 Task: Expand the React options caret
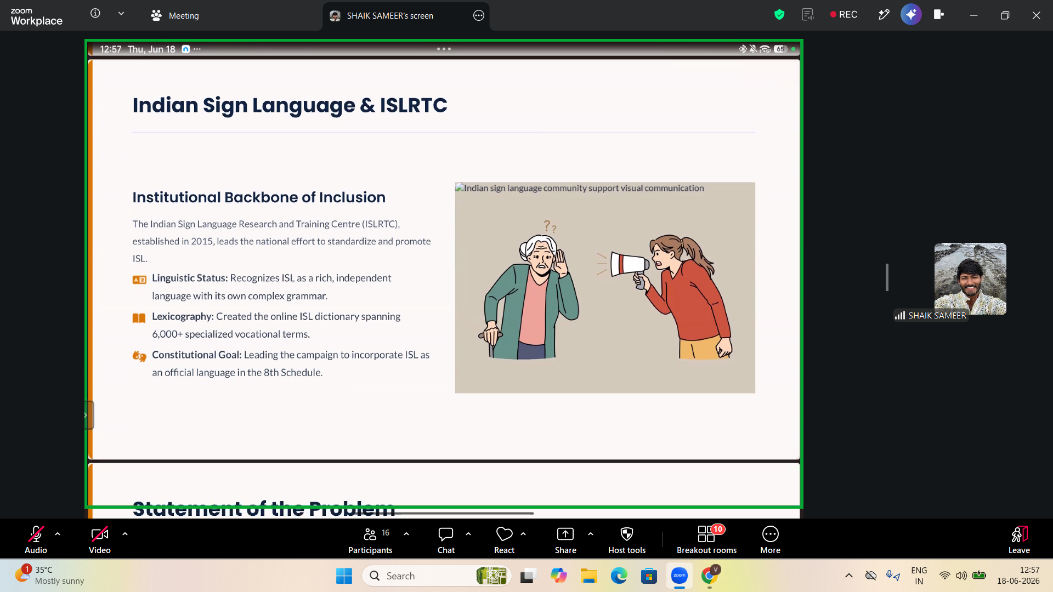tap(523, 533)
